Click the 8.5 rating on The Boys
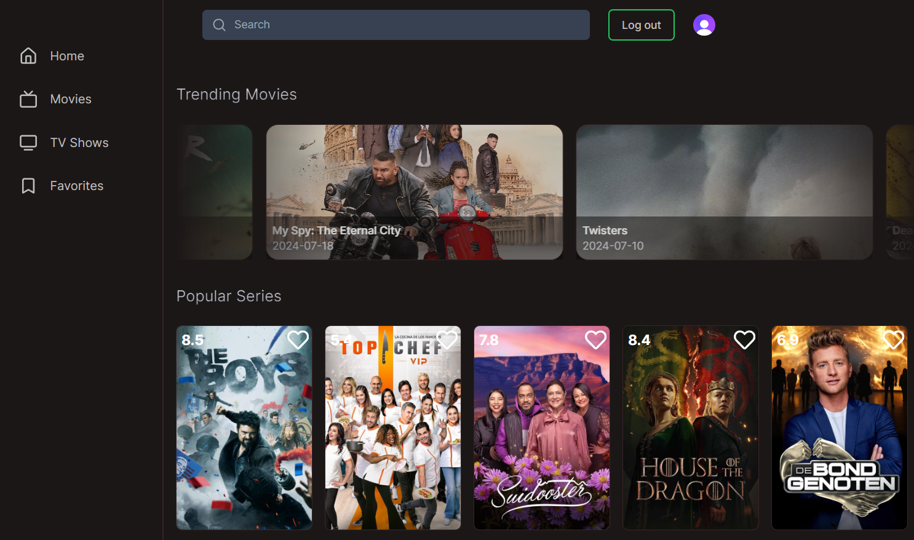The width and height of the screenshot is (914, 540). (x=193, y=339)
